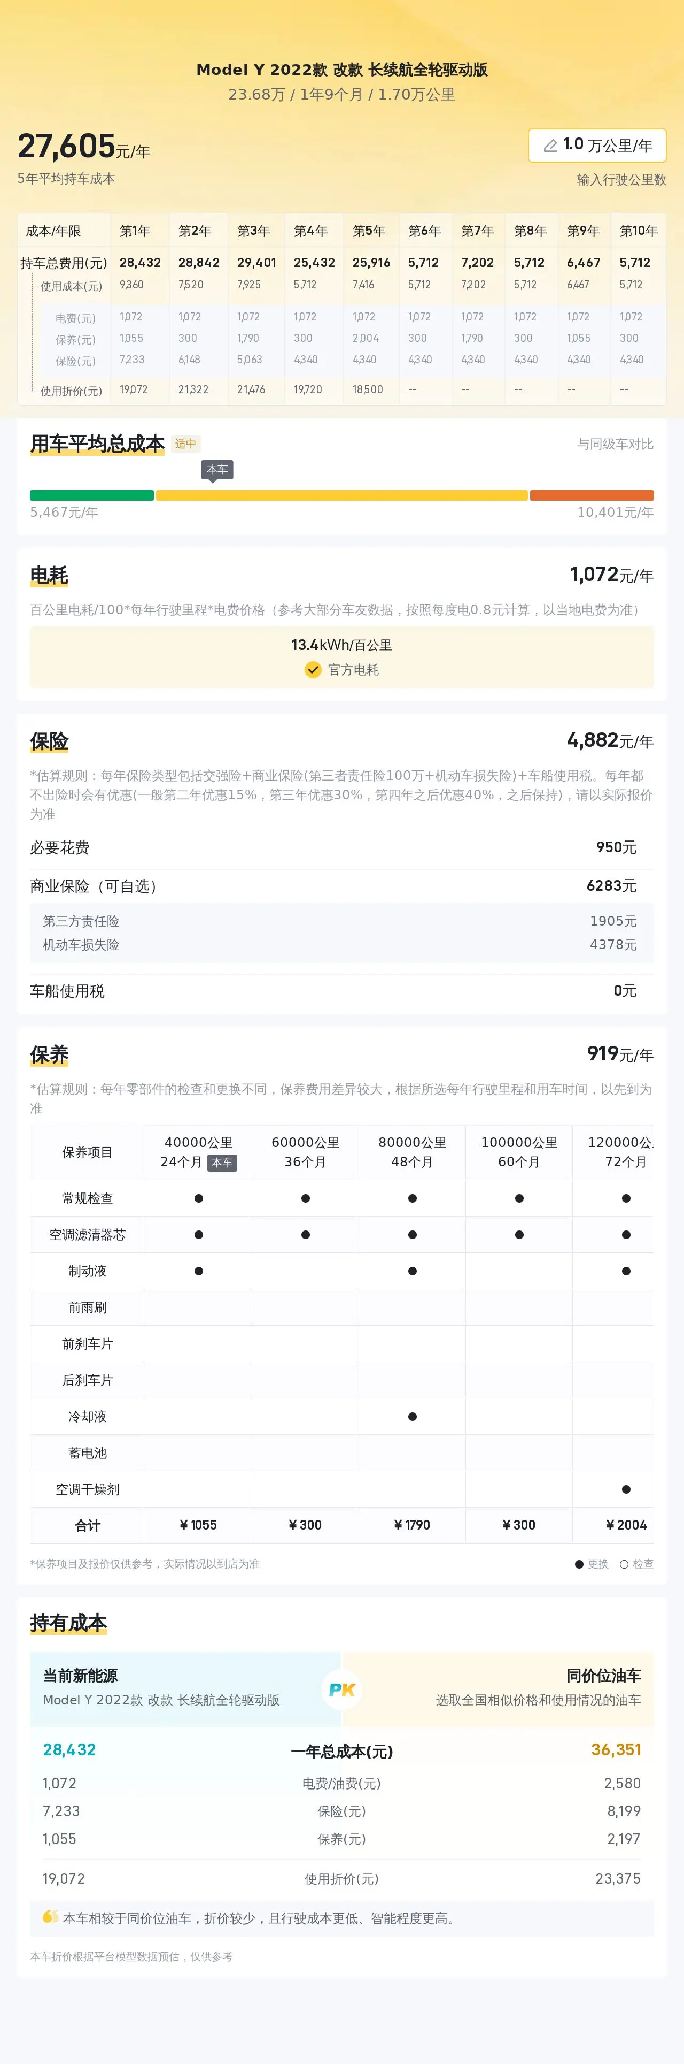
Task: Click the 冷却液 dot under 80000公里
Action: [x=412, y=1417]
